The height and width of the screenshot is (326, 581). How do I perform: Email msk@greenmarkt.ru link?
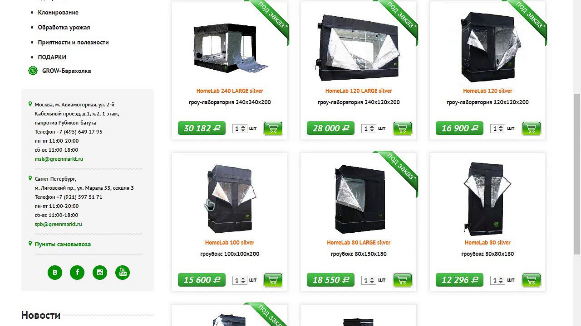coord(59,159)
